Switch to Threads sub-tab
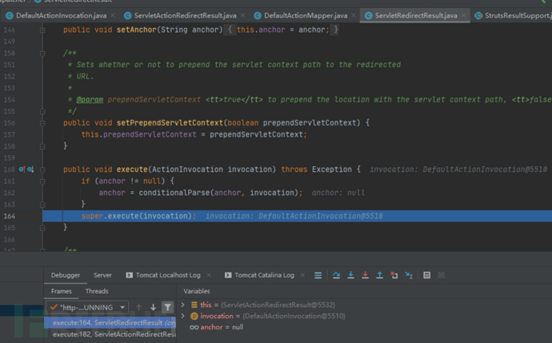This screenshot has height=343, width=552. [97, 291]
